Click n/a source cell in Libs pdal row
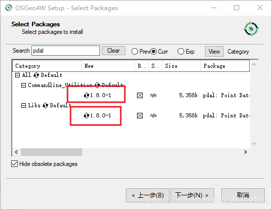272x210 pixels. point(154,115)
